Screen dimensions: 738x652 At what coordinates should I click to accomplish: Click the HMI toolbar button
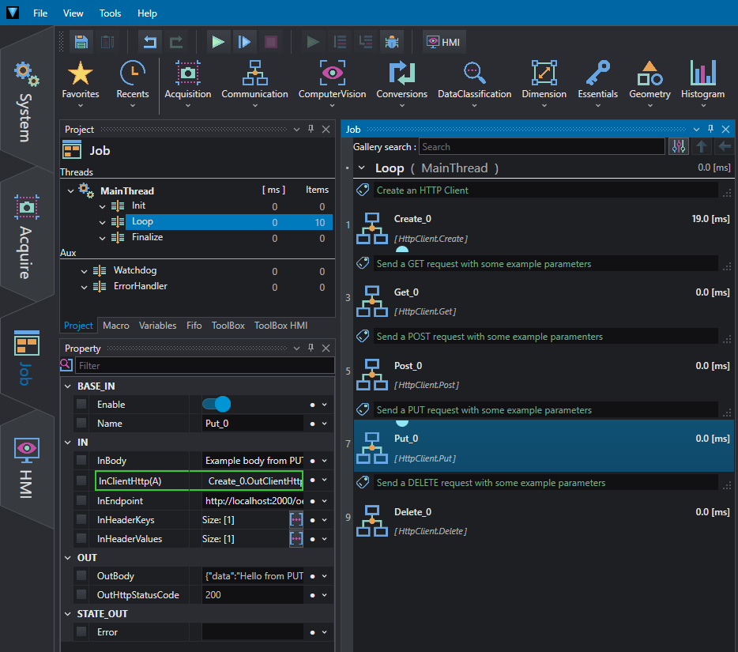click(x=444, y=42)
